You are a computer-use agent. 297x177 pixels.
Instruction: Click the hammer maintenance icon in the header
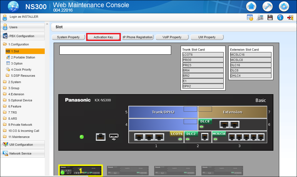(267, 6)
